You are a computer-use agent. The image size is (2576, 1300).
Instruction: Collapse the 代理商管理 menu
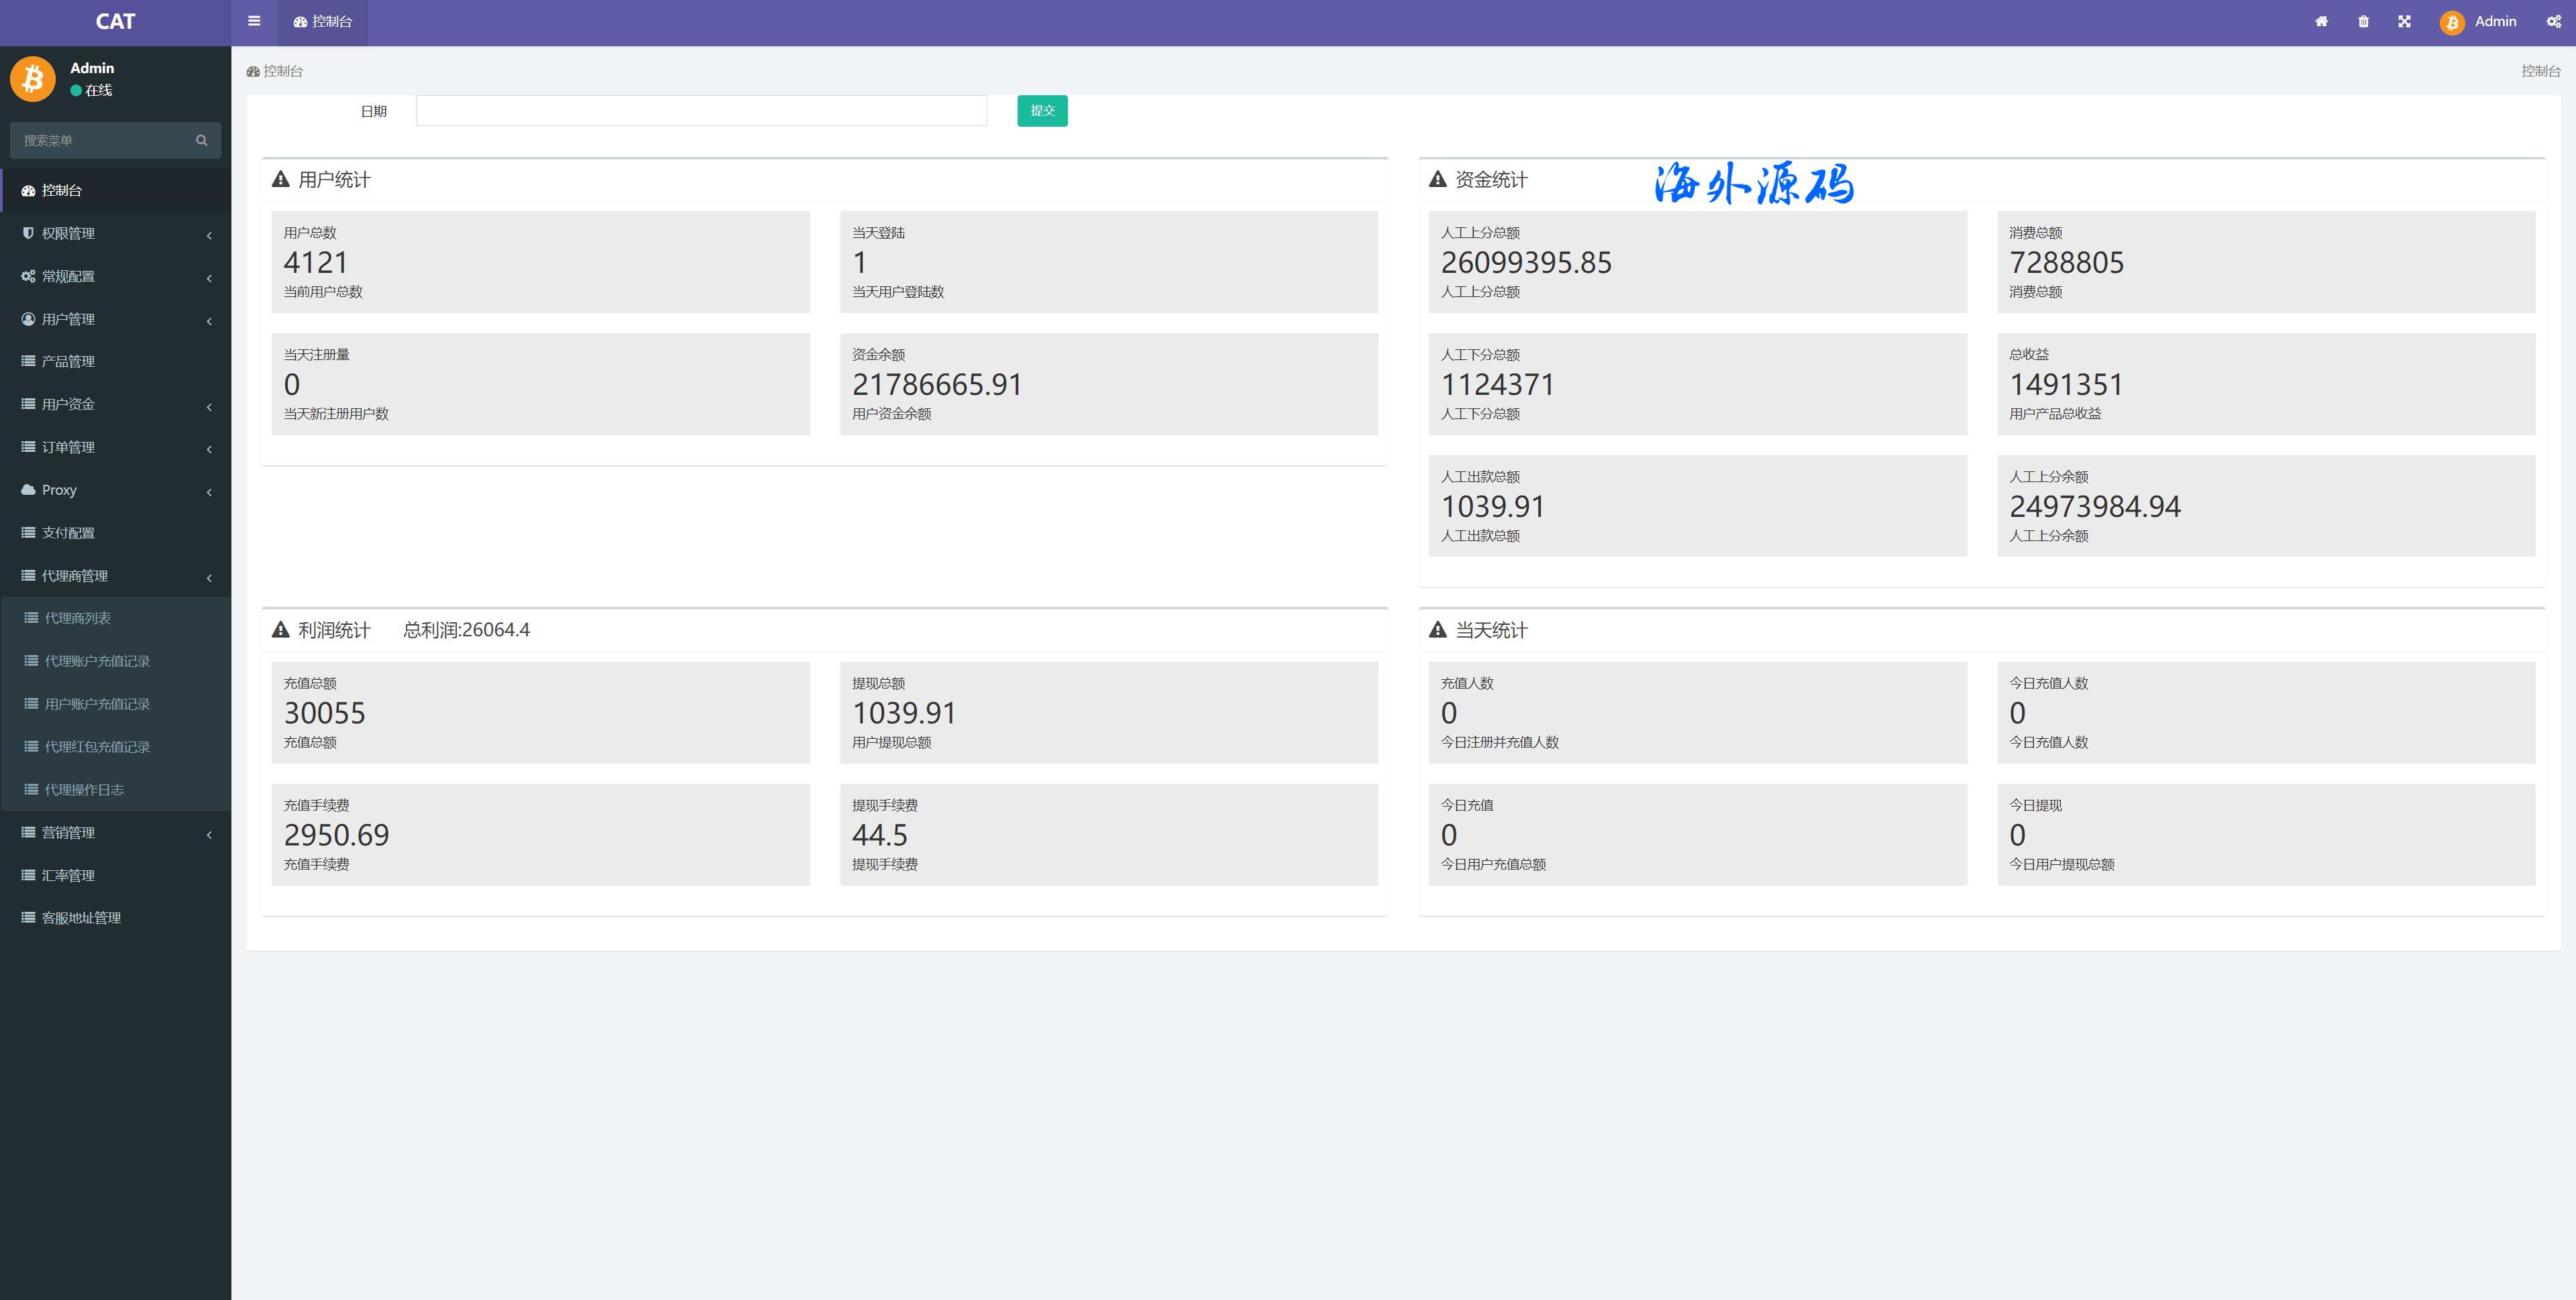tap(115, 577)
